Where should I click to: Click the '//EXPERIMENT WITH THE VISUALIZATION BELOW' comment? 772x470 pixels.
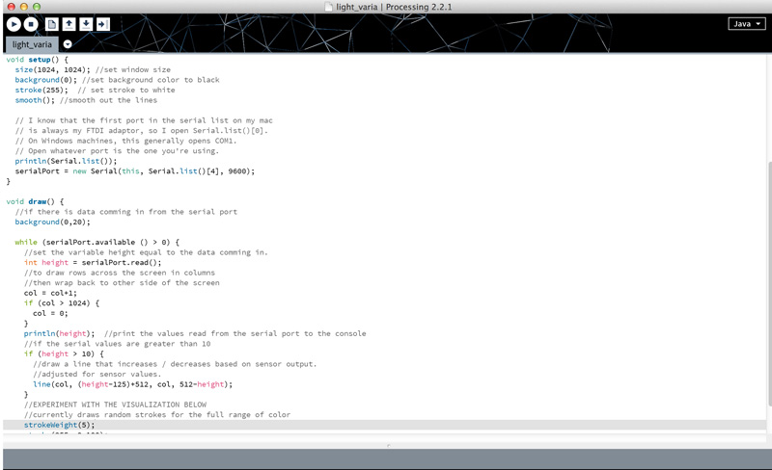click(115, 405)
